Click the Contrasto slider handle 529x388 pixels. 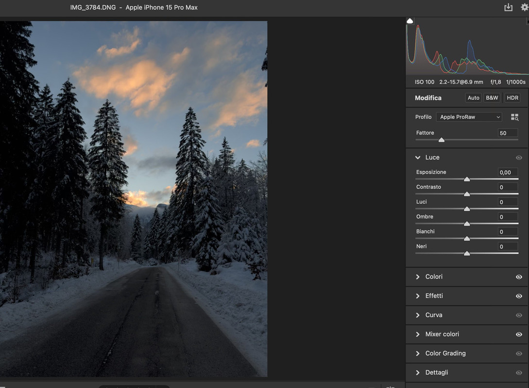click(467, 194)
